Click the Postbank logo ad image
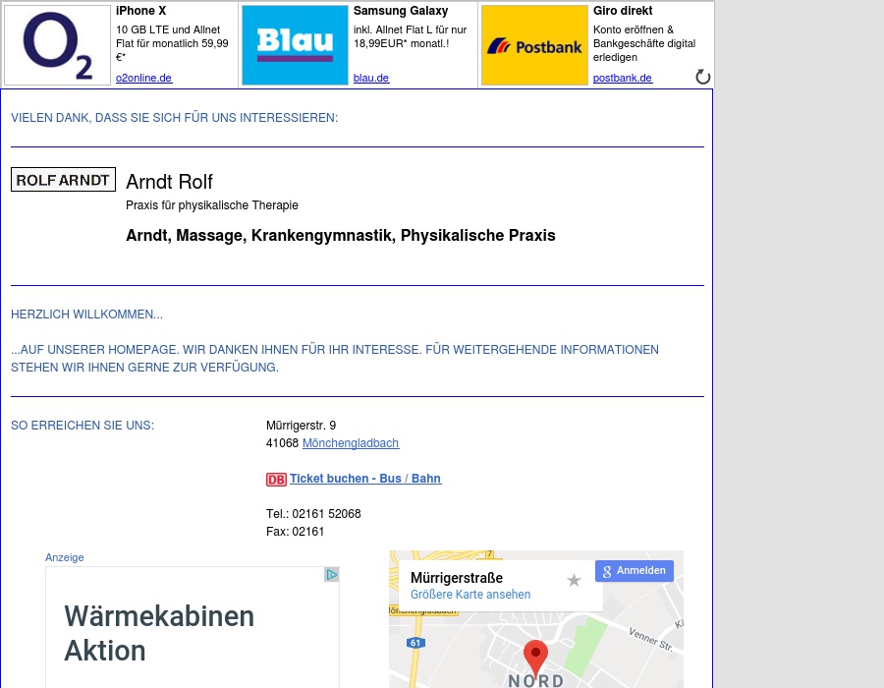Screen dimensions: 884x688 [533, 45]
